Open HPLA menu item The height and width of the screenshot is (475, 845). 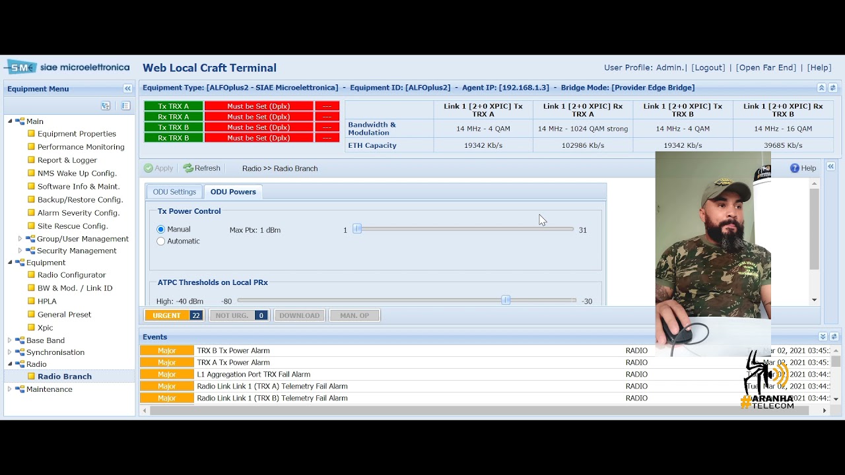coord(47,301)
